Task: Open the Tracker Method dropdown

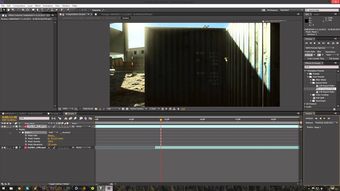Action: [326, 123]
